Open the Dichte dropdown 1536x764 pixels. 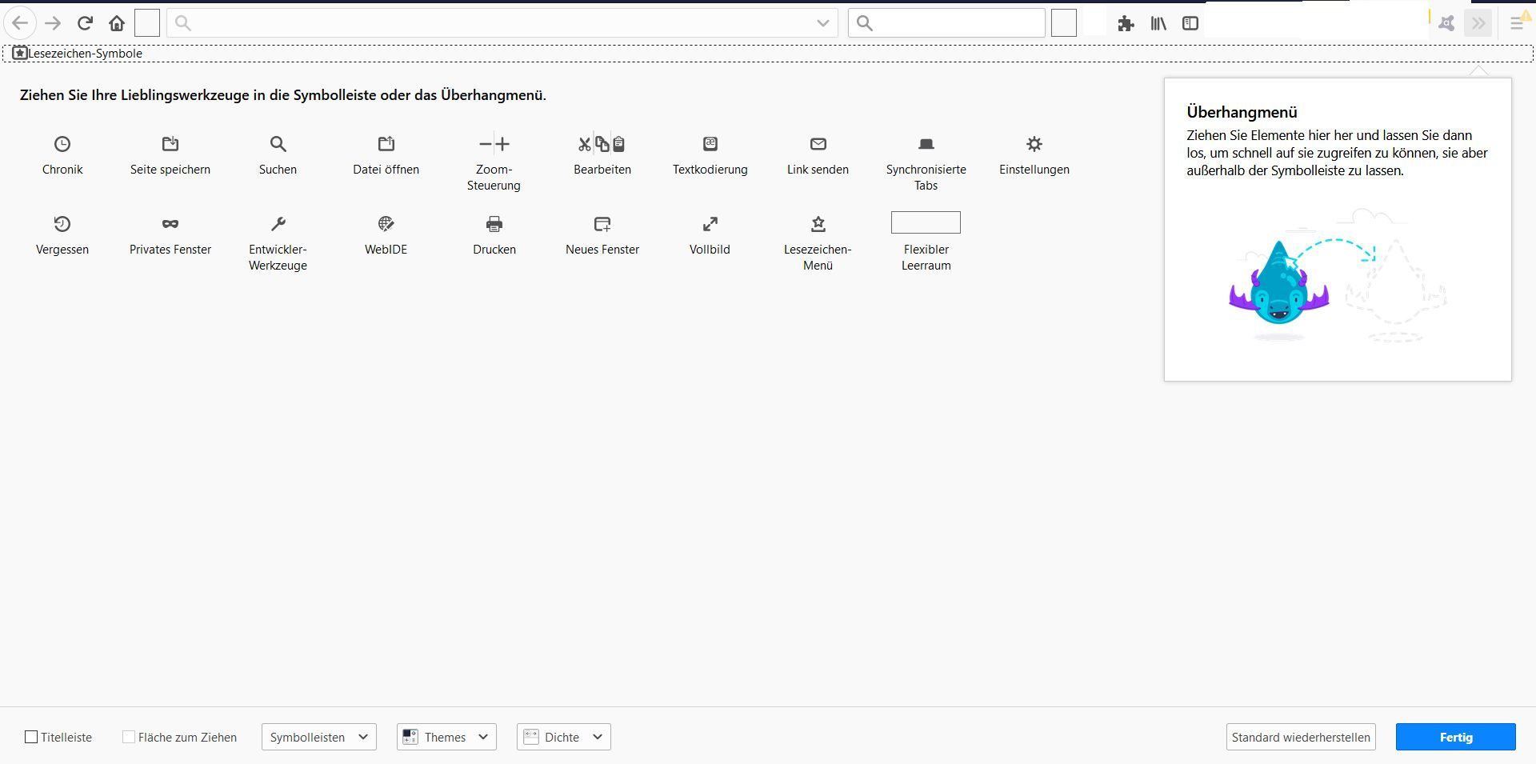[x=564, y=737]
